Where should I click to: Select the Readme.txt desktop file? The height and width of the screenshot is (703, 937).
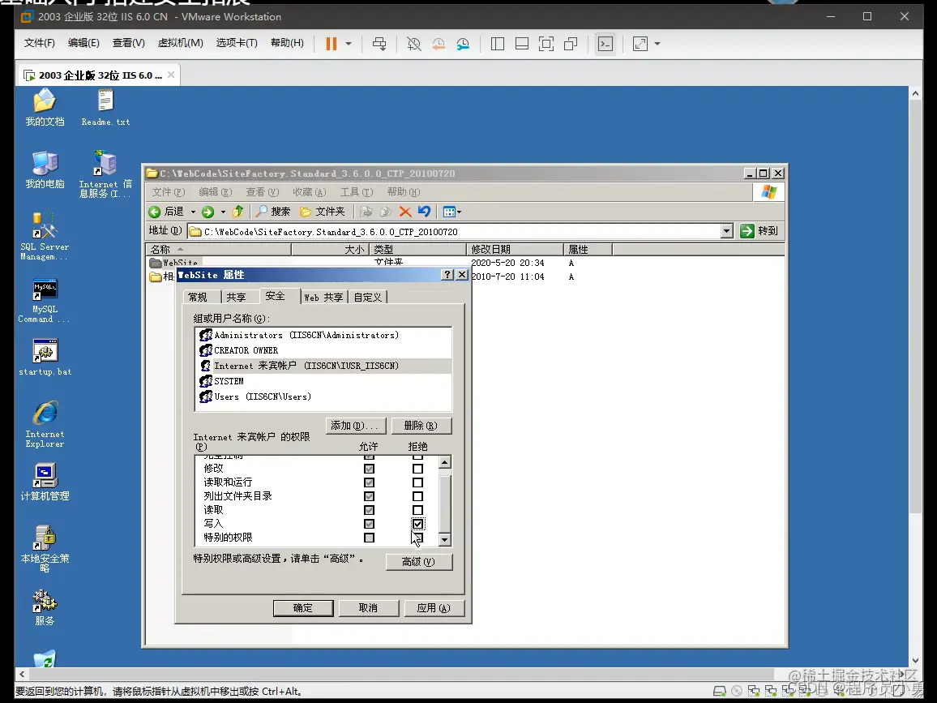click(105, 108)
